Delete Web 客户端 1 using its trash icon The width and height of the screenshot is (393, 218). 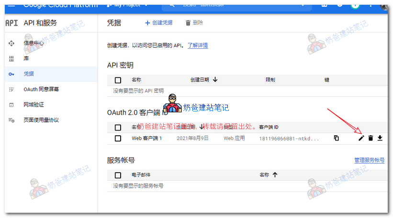pos(371,138)
